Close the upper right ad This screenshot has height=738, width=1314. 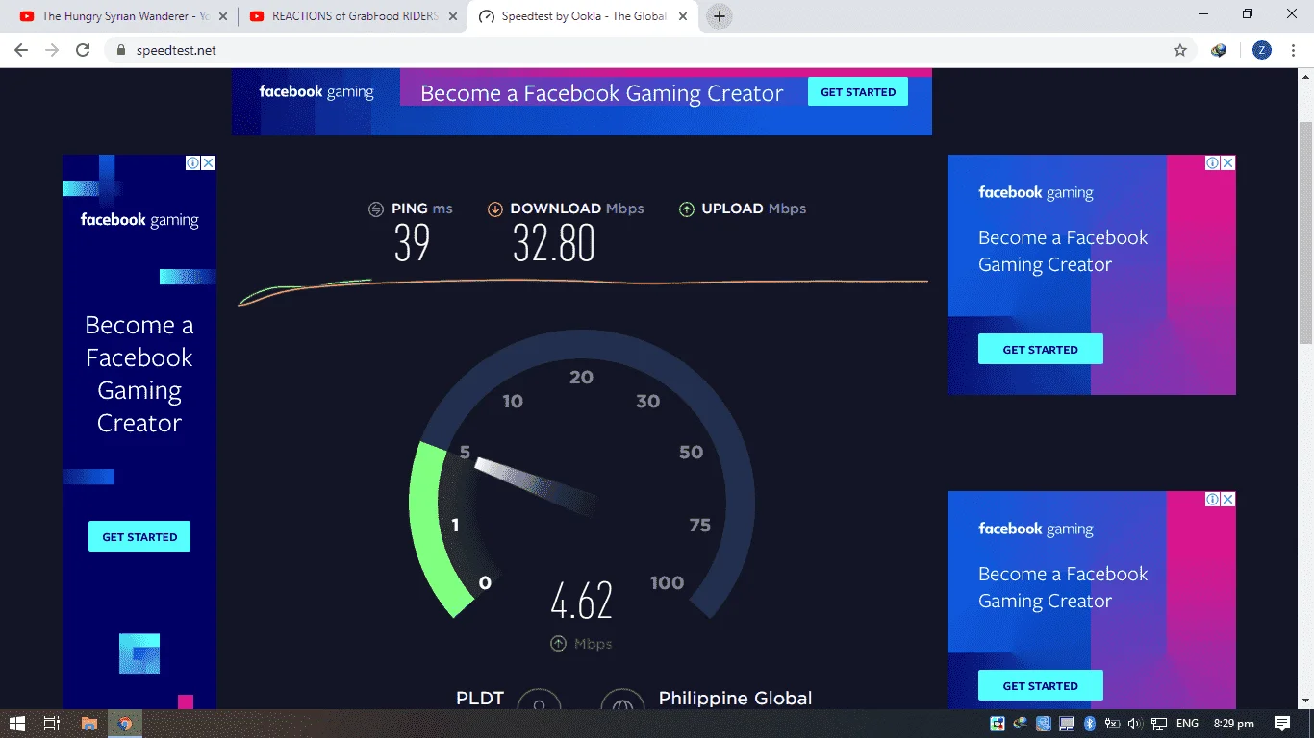(x=1228, y=163)
